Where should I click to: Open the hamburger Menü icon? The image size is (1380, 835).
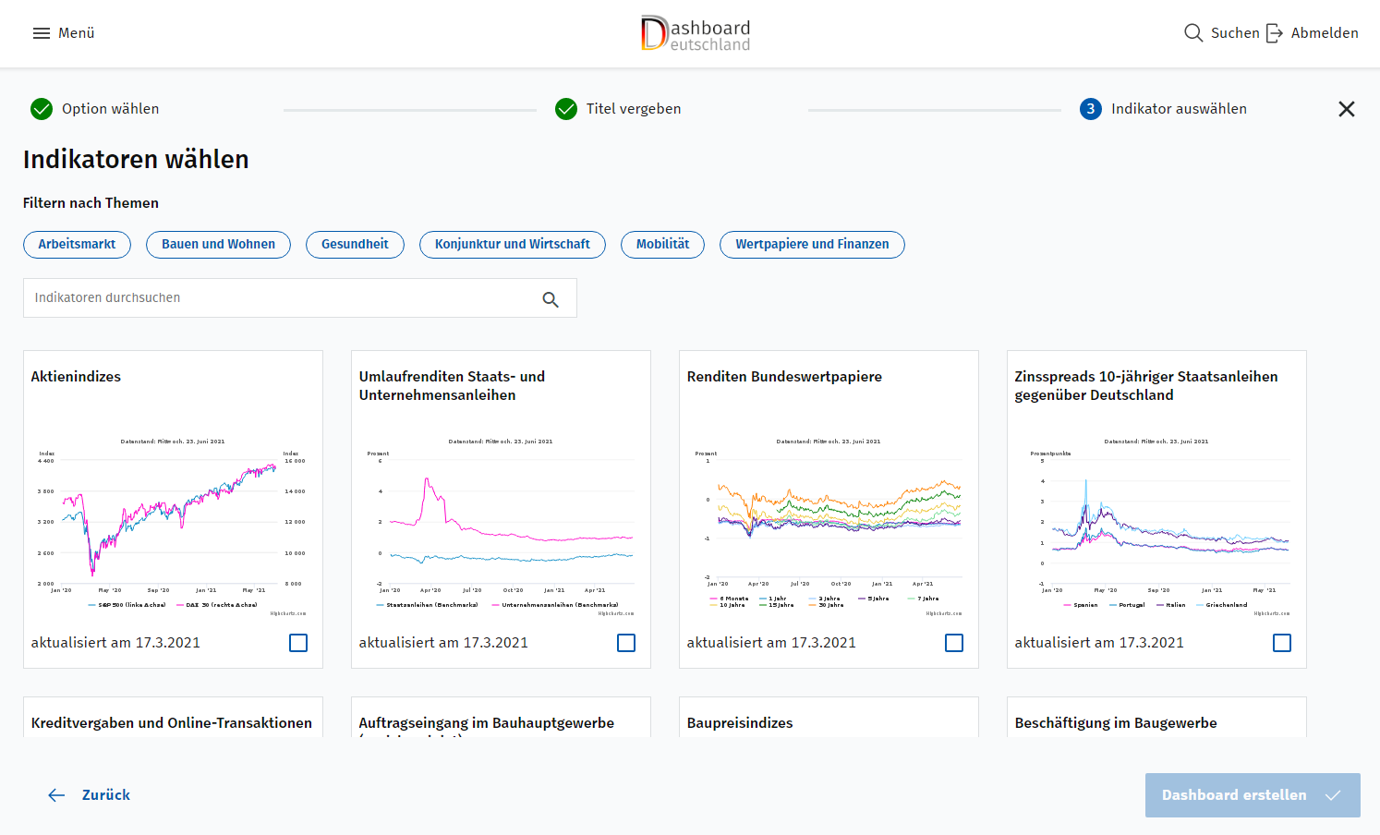coord(42,33)
